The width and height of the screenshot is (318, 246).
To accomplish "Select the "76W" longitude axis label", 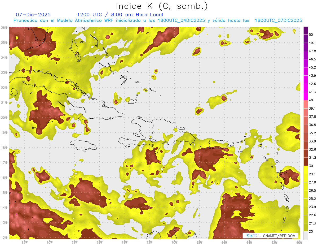I will click(x=99, y=242).
